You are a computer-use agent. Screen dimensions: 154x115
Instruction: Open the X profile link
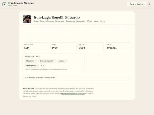tap(42, 66)
